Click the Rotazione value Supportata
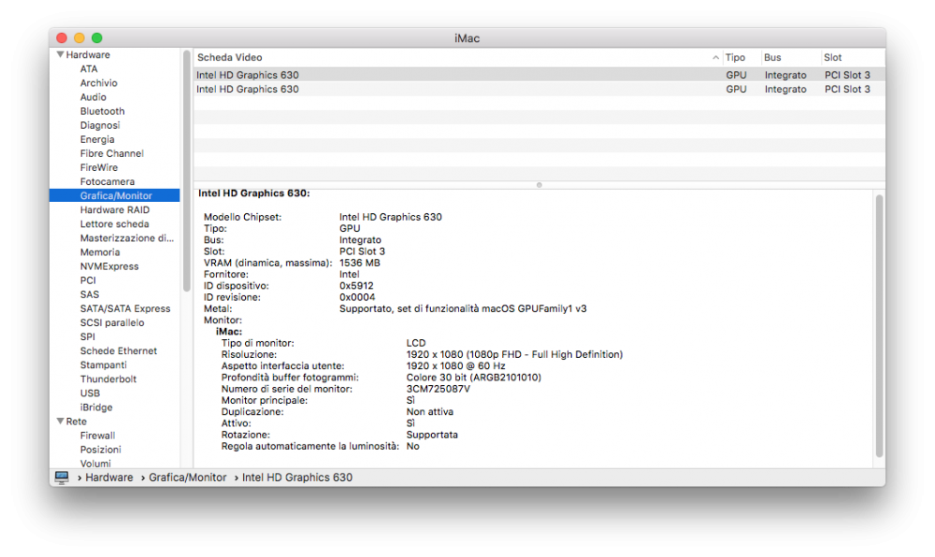Viewport: 935px width, 557px height. [x=432, y=435]
